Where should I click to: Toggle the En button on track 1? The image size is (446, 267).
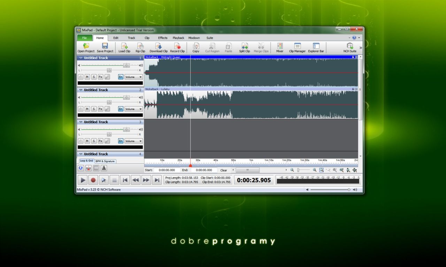[x=121, y=77]
